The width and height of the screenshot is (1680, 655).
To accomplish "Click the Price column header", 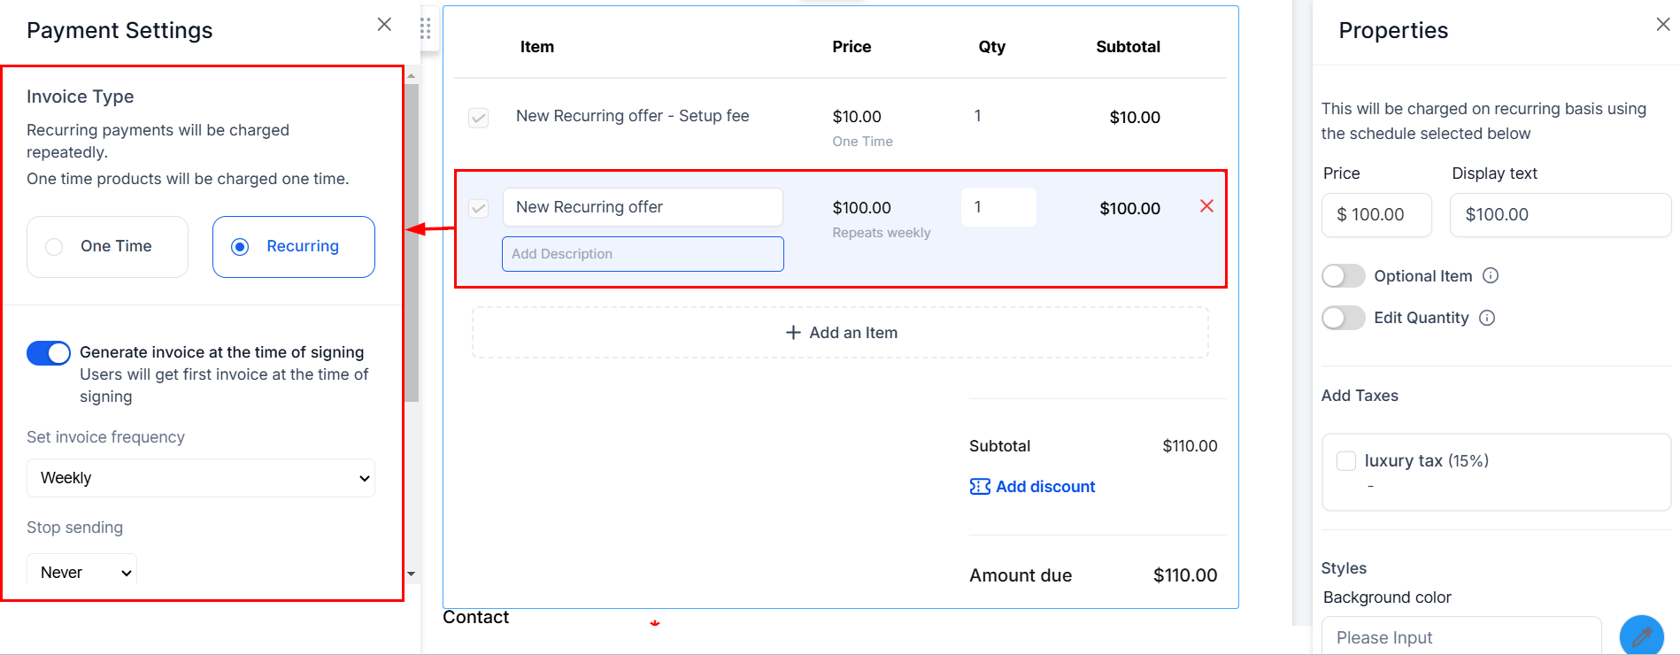I will tap(852, 47).
